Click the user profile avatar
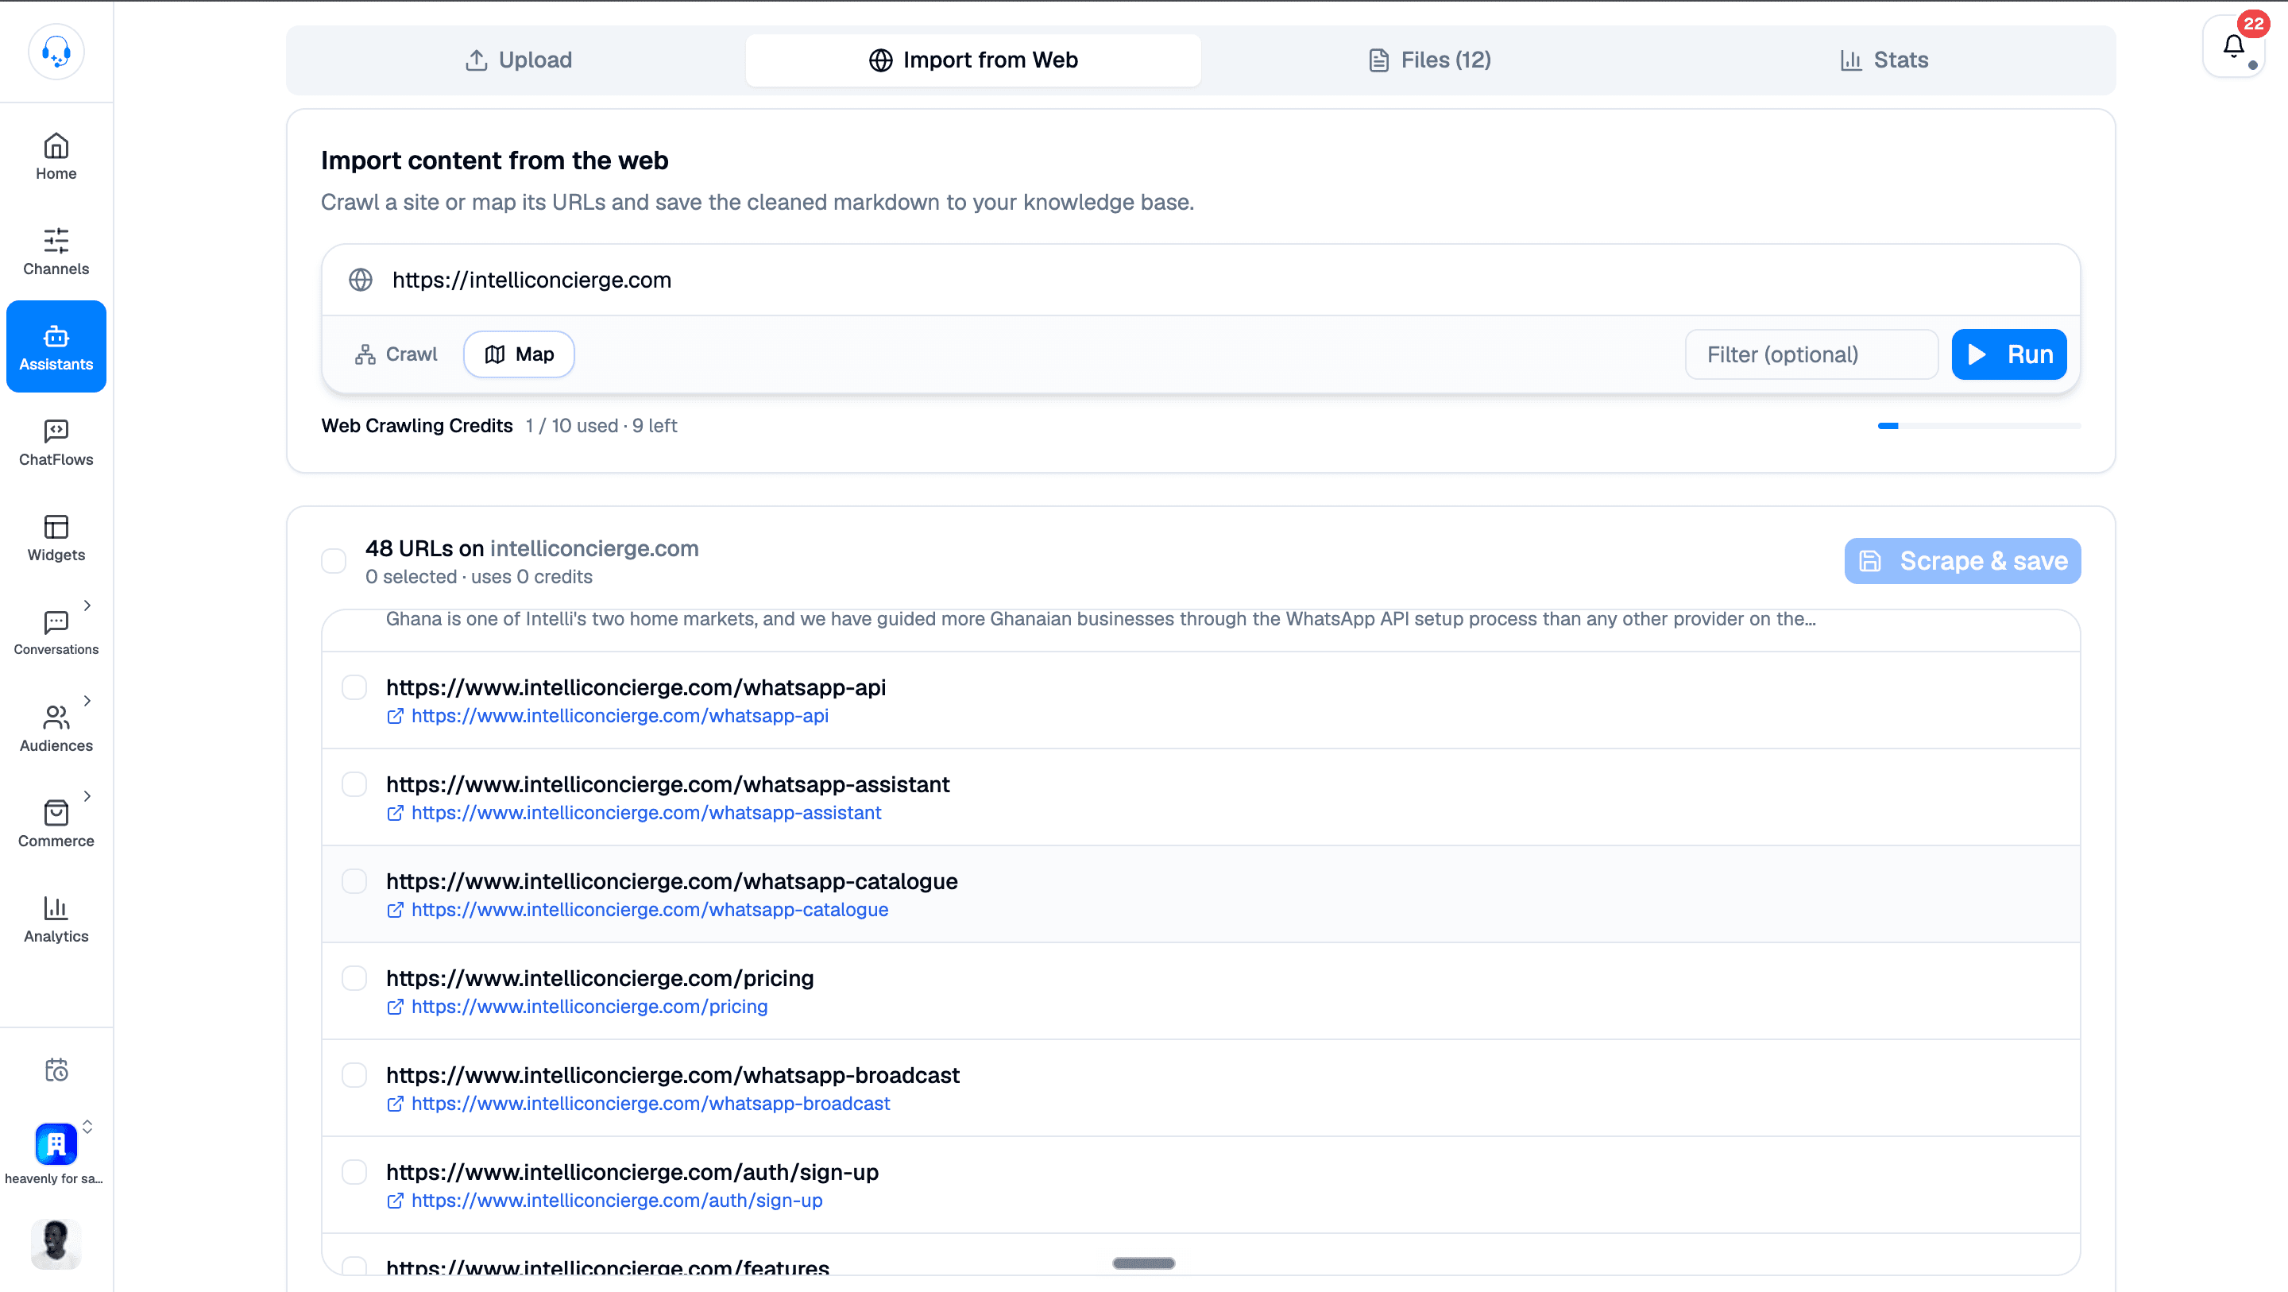 tap(56, 1244)
